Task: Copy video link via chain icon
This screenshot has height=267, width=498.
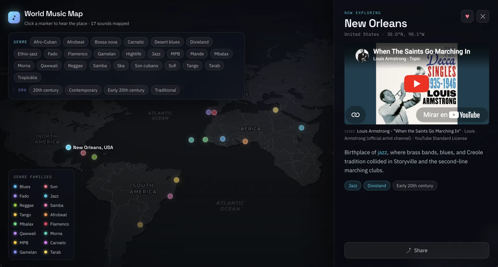Action: (355, 115)
